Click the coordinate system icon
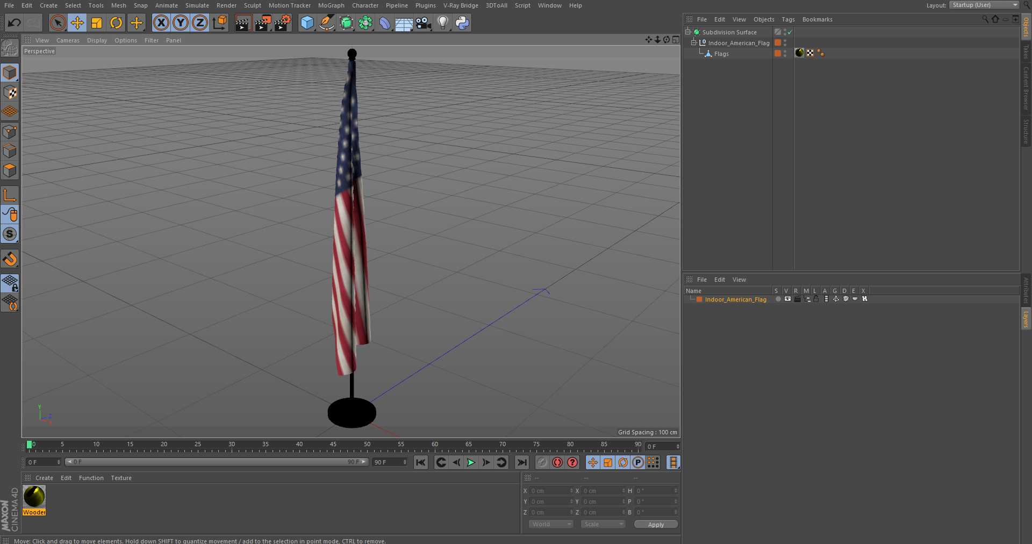Viewport: 1032px width, 544px height. [220, 23]
